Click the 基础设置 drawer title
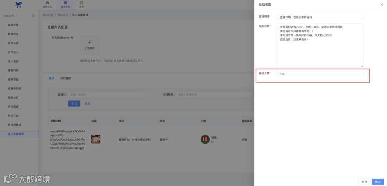Screen dimensions: 387x186 click(x=264, y=5)
